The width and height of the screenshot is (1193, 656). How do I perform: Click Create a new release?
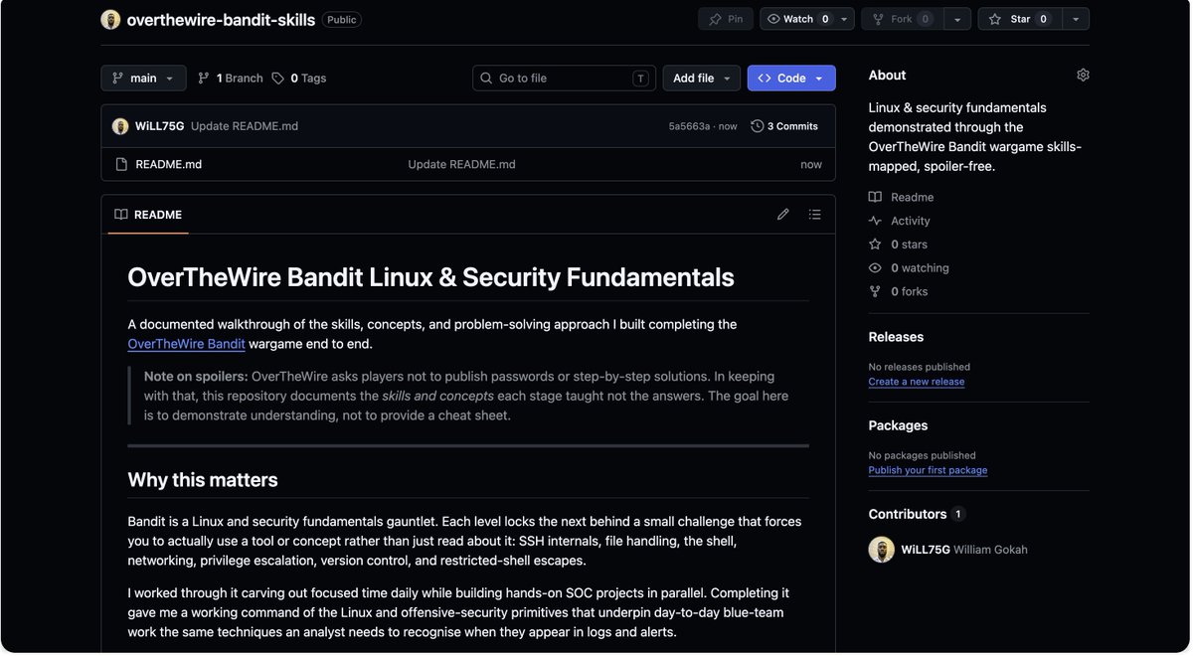(x=917, y=382)
